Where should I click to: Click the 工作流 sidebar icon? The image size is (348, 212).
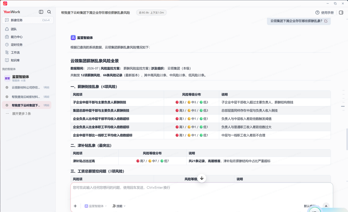point(7,52)
